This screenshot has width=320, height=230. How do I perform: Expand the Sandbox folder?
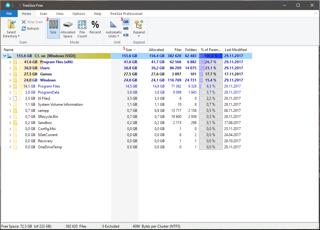tap(10, 123)
